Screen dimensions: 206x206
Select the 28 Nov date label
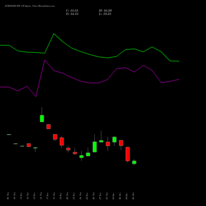[x=107, y=196]
